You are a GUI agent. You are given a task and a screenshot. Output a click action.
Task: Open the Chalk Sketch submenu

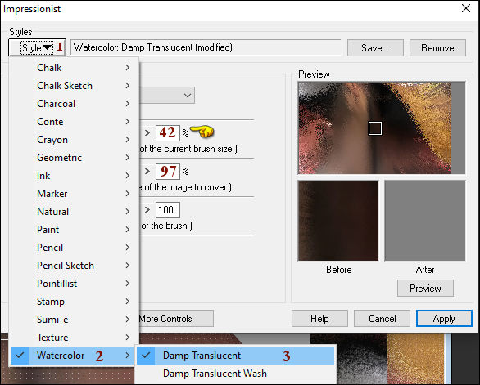click(74, 86)
